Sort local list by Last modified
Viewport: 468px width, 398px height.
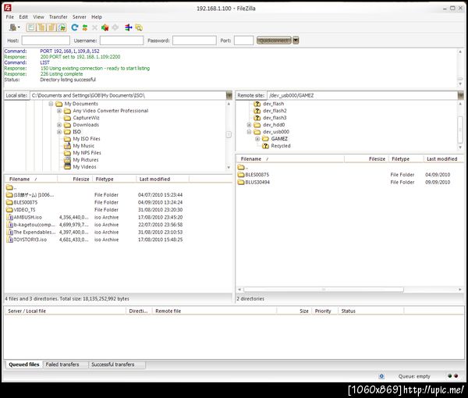click(x=163, y=179)
